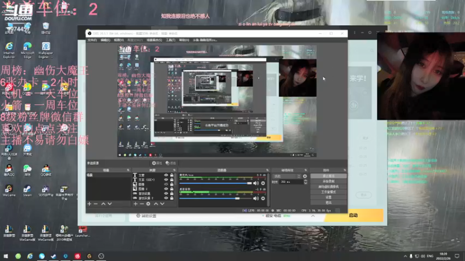Open the Tools menu in OBS
Image resolution: width=465 pixels, height=261 pixels.
coord(170,40)
